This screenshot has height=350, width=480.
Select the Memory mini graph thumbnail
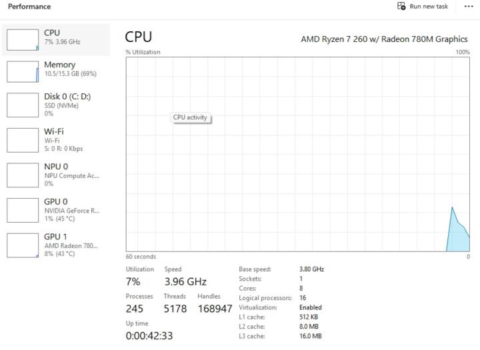pos(23,71)
